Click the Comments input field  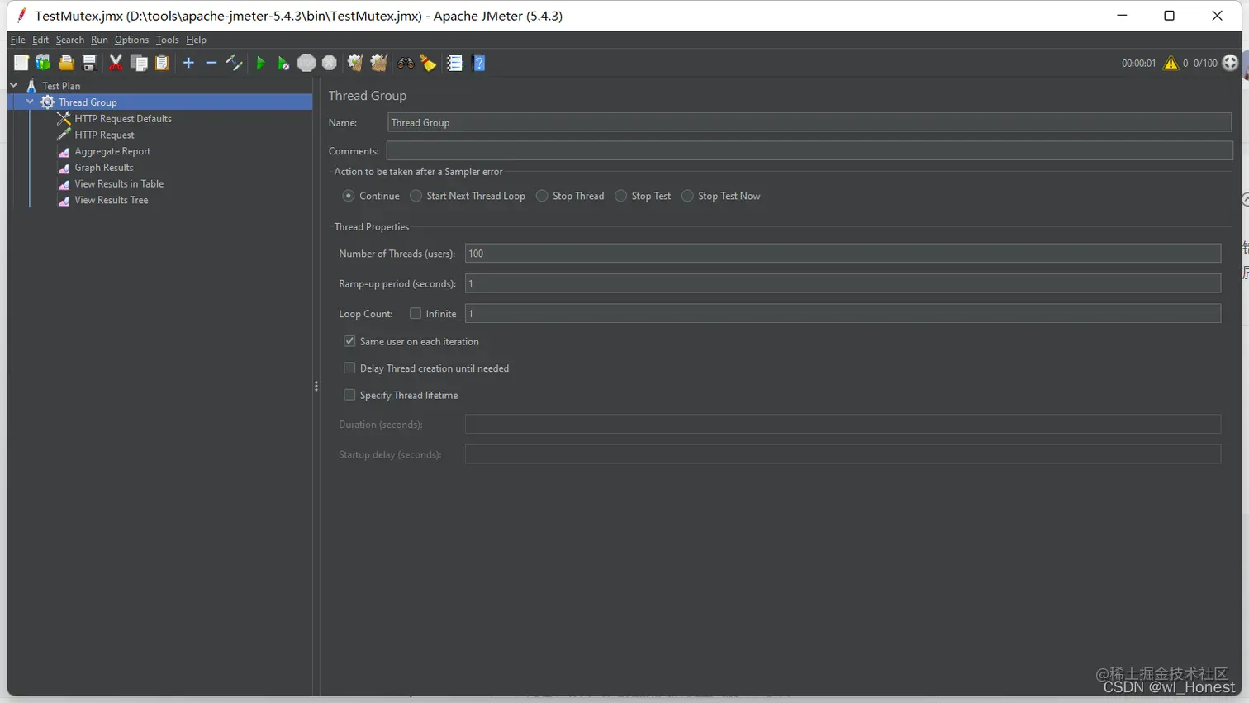coord(810,150)
